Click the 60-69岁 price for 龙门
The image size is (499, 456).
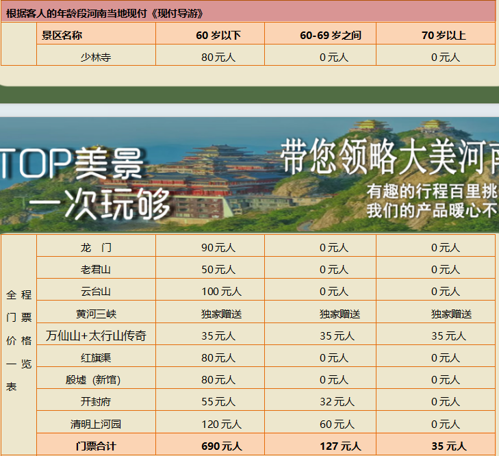coord(334,247)
